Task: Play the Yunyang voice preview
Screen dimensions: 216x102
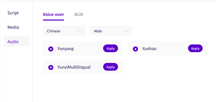Action: click(51, 49)
